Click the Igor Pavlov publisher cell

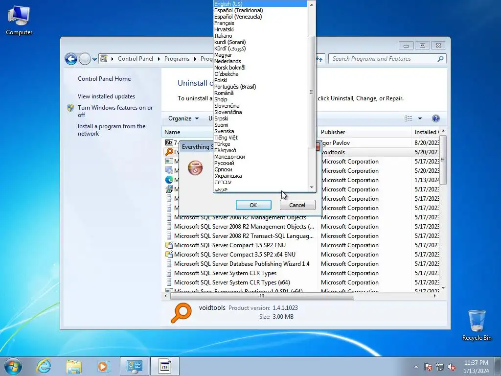tap(335, 143)
